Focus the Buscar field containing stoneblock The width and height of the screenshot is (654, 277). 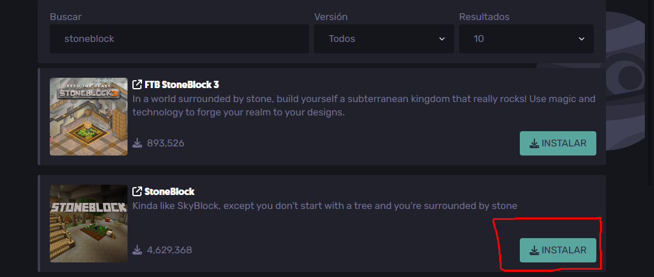point(179,39)
